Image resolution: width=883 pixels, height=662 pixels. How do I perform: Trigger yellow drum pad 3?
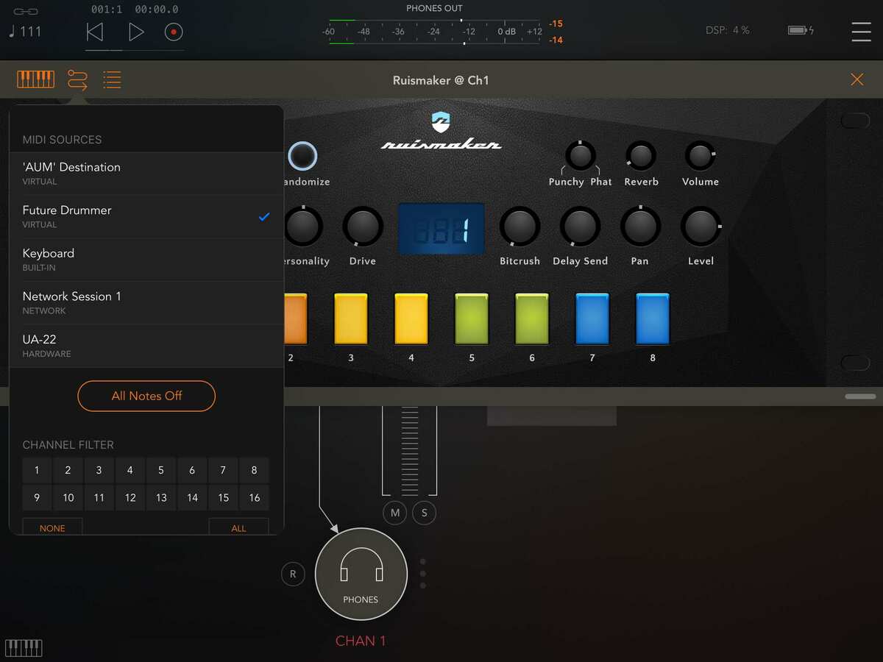point(351,319)
